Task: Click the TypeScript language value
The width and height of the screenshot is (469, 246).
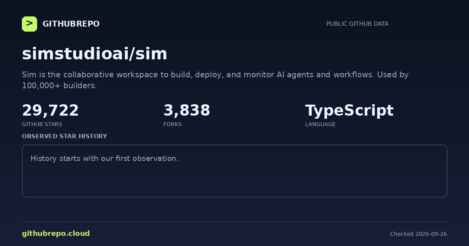Action: [x=349, y=111]
